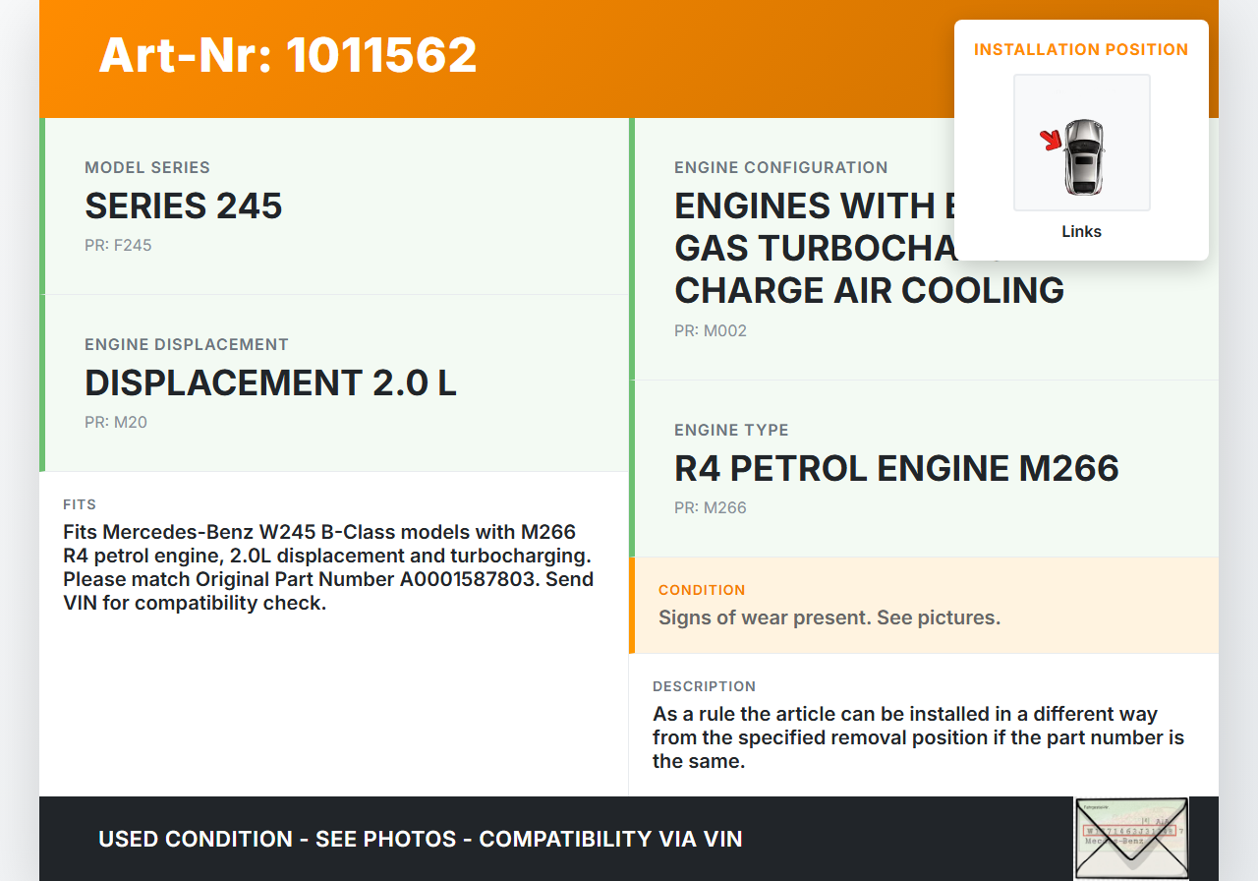1258x881 pixels.
Task: Click the car icon in Installation Position
Action: click(x=1084, y=155)
